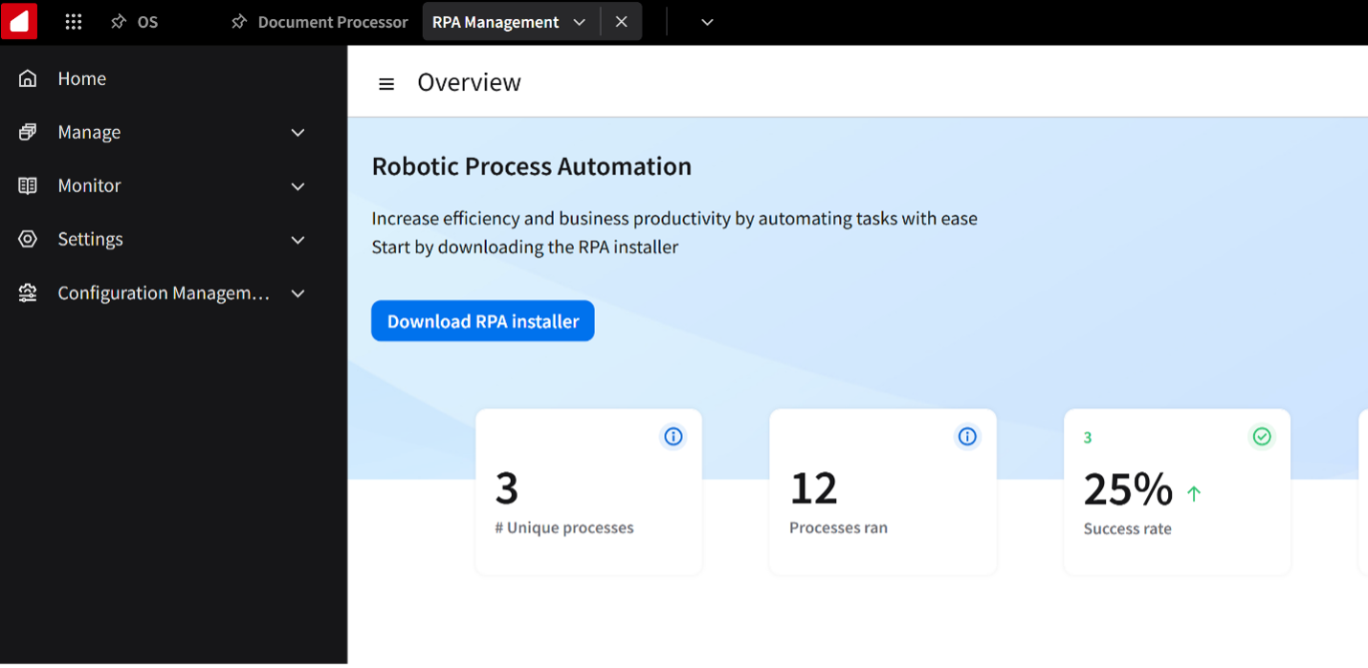Open the RPA Management tab dropdown arrow
The height and width of the screenshot is (668, 1368).
tap(579, 22)
